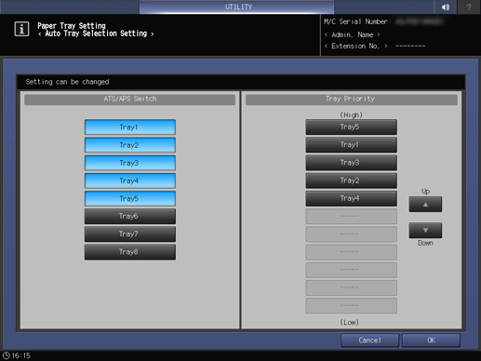Enable Tray8 in the ATS/APS Switch

pyautogui.click(x=130, y=252)
